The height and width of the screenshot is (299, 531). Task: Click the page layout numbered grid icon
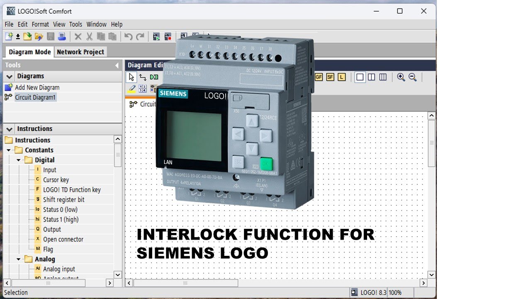143,88
